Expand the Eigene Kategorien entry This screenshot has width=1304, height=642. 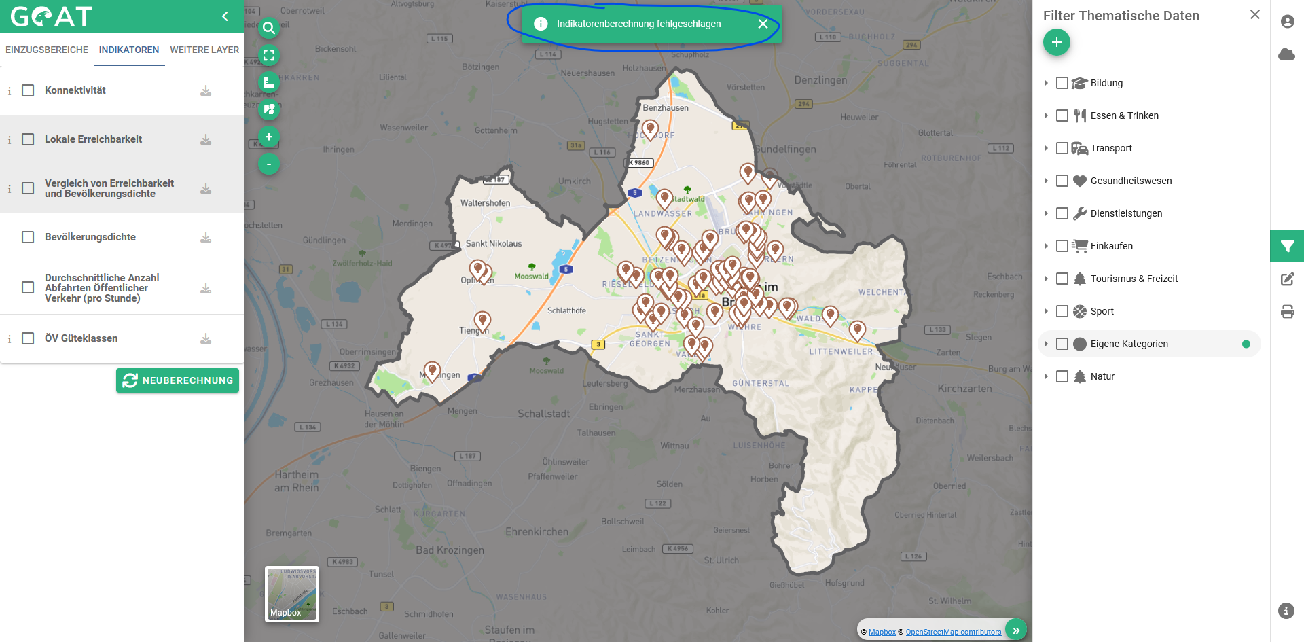[x=1046, y=344]
